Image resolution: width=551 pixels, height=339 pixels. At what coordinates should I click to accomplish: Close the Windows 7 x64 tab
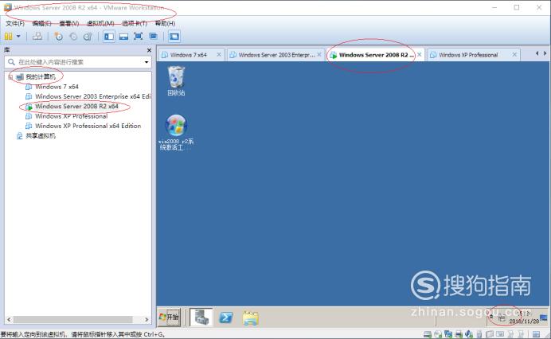click(219, 54)
